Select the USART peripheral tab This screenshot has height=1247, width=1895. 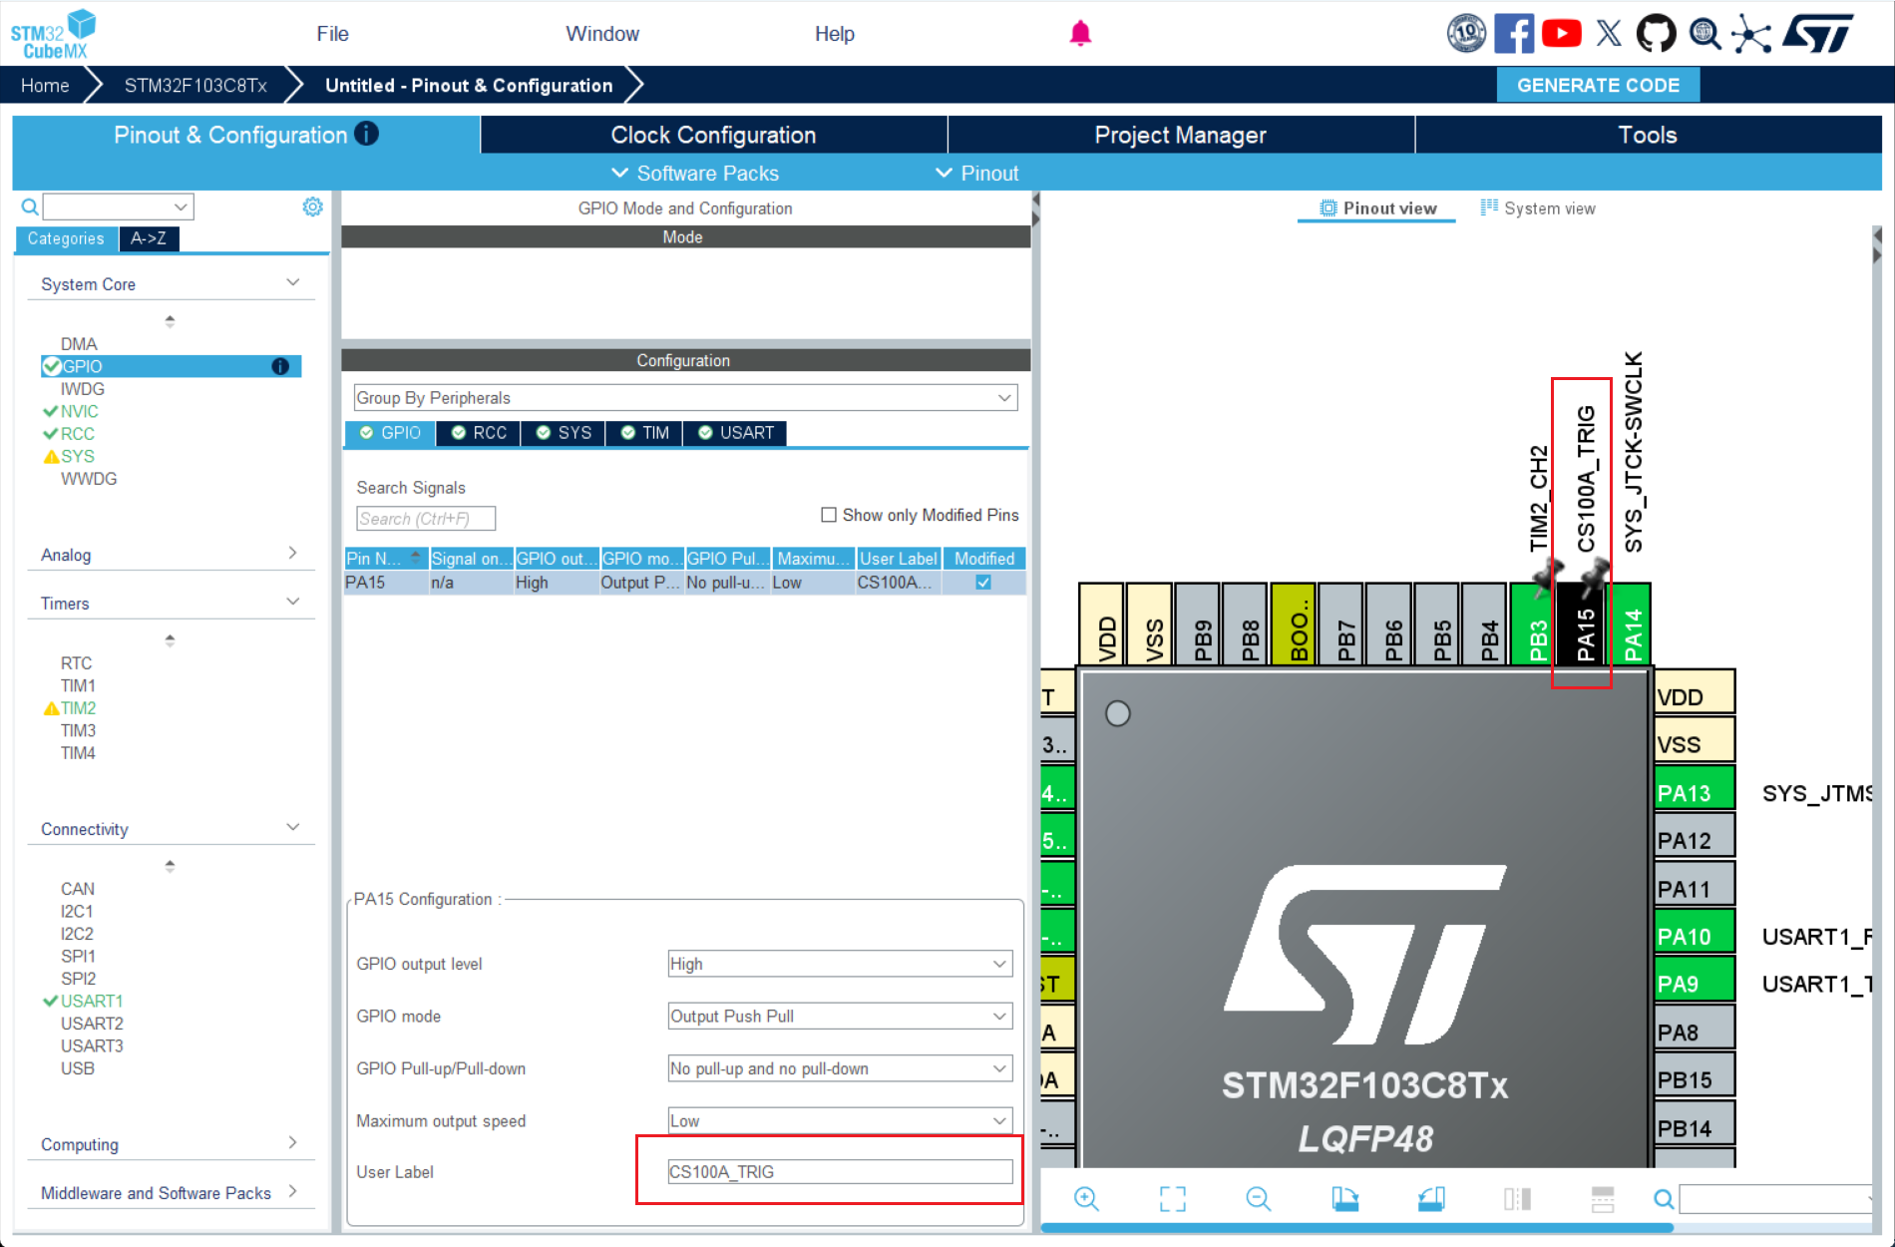[x=736, y=433]
